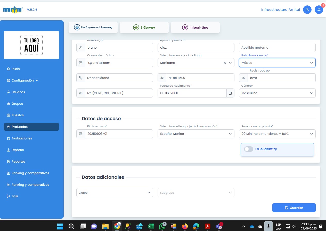The image size is (326, 231).
Task: Open the notifications bell icon
Action: [319, 10]
